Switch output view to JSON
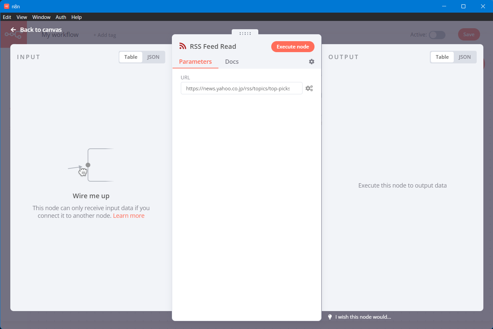This screenshot has height=329, width=493. 464,57
